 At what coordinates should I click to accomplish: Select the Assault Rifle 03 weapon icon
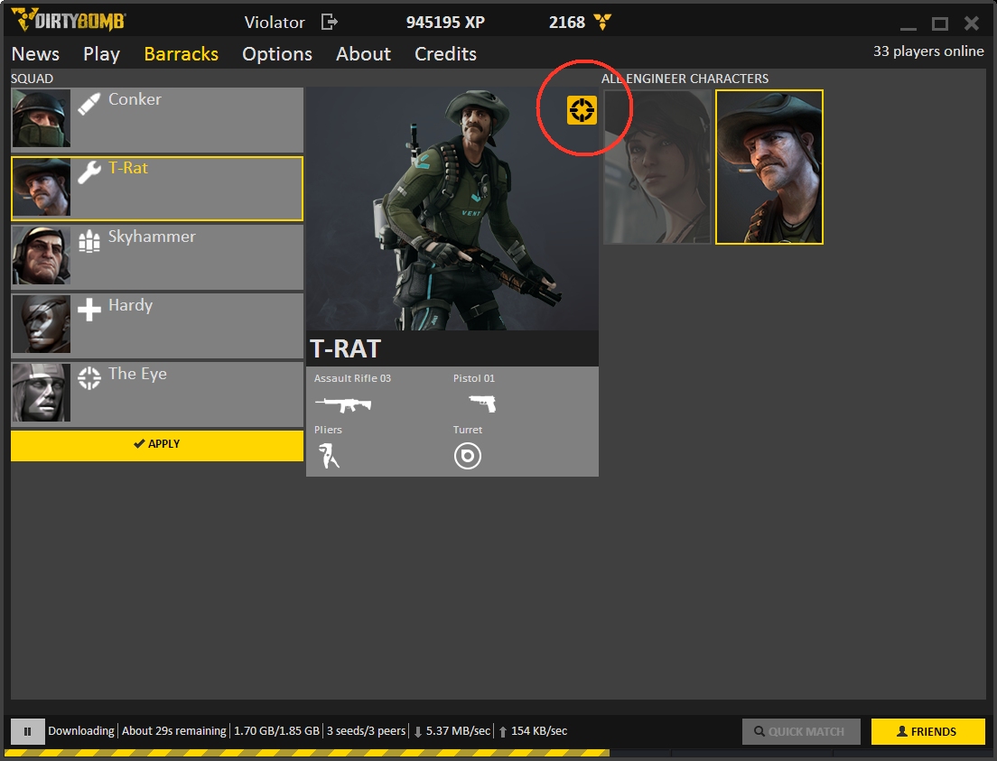[x=342, y=404]
